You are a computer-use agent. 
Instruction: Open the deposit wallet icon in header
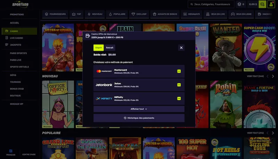coord(262,4)
